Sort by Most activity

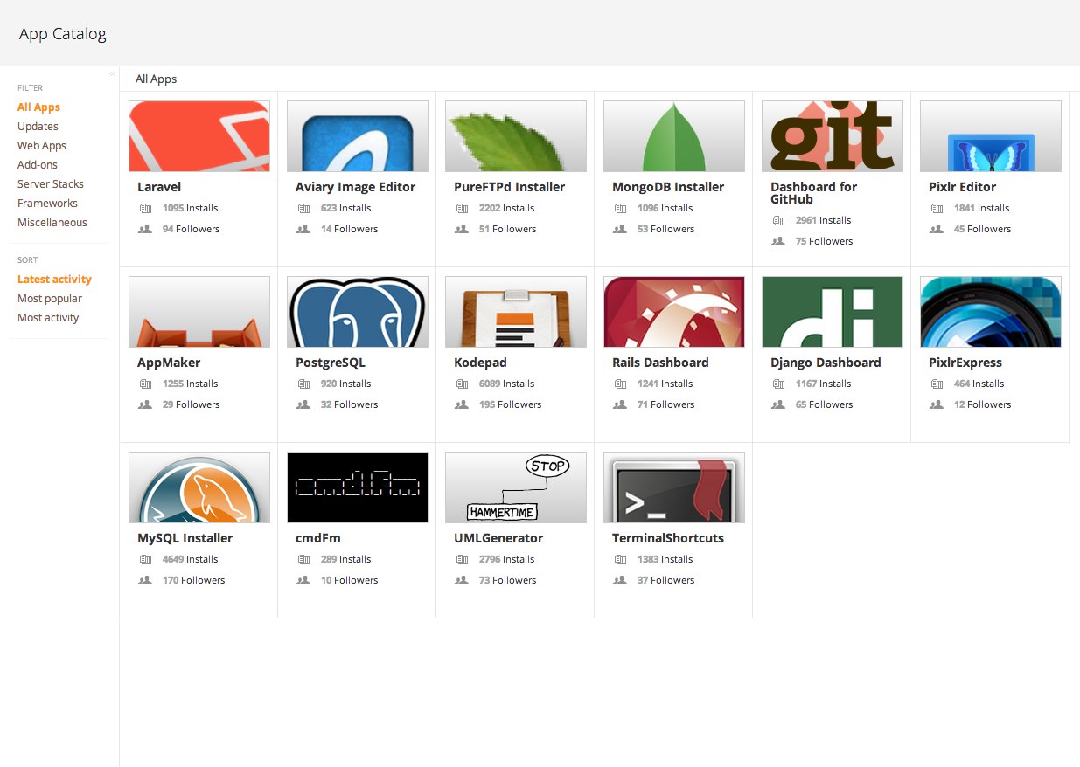click(x=48, y=318)
